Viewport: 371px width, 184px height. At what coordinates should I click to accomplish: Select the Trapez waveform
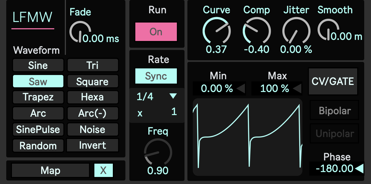click(x=38, y=97)
